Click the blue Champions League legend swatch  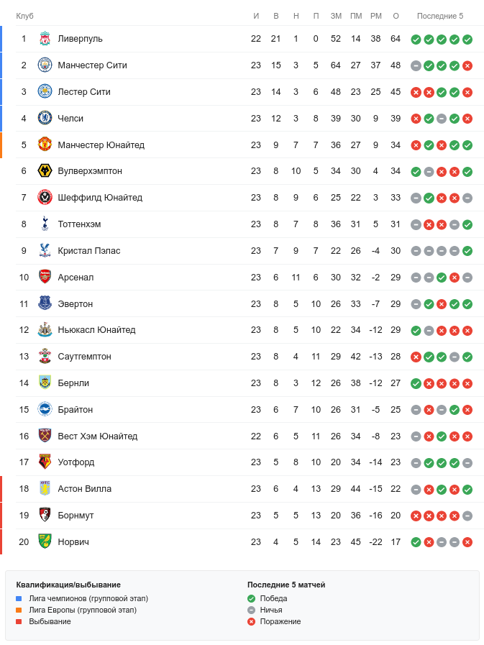[x=19, y=598]
